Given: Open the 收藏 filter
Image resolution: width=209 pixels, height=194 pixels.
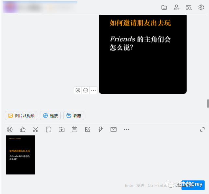Looking at the screenshot, I should click(74, 116).
